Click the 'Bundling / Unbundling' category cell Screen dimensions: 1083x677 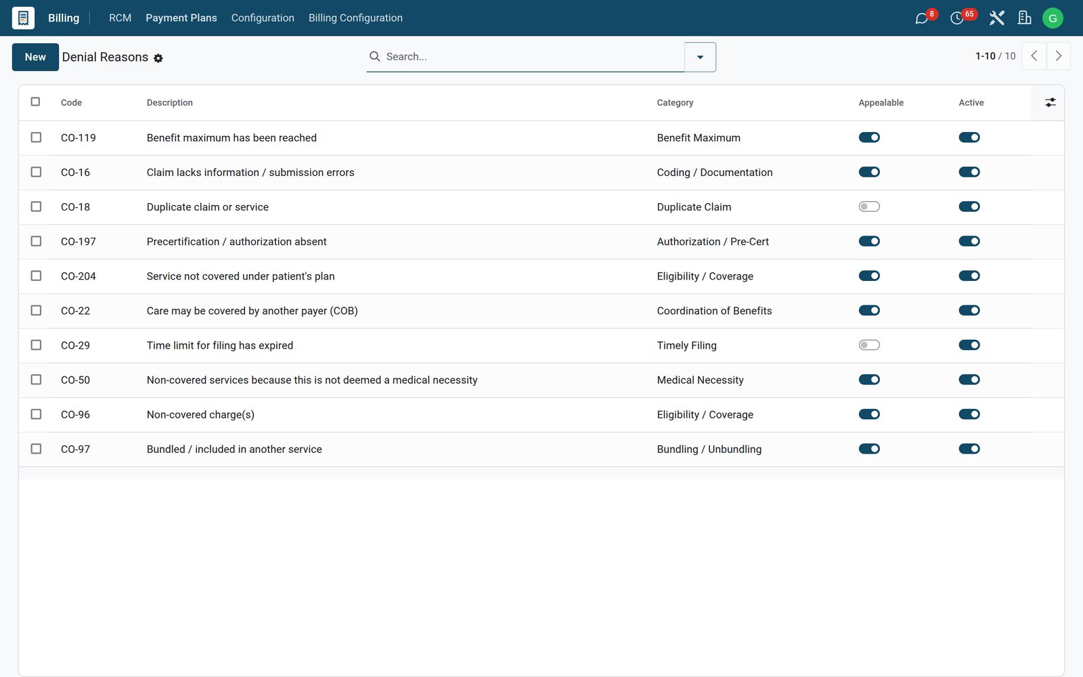(709, 449)
